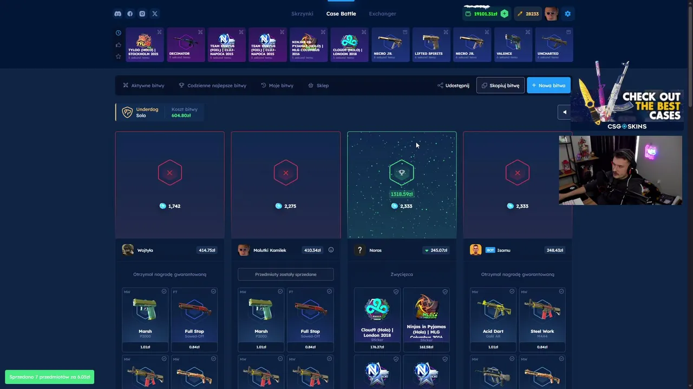Open the Sklep tab

click(x=318, y=85)
